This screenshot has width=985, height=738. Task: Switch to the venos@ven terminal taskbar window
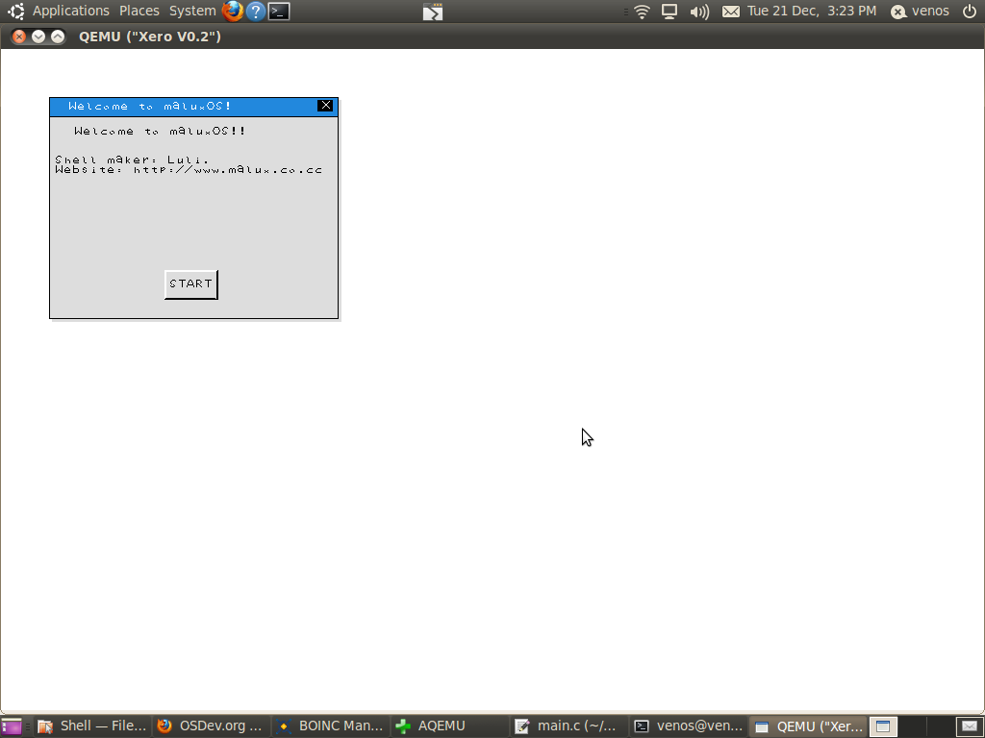tap(689, 726)
